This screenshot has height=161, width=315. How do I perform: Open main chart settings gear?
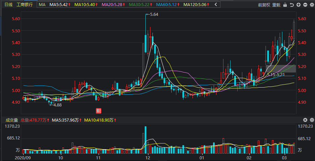(311, 5)
